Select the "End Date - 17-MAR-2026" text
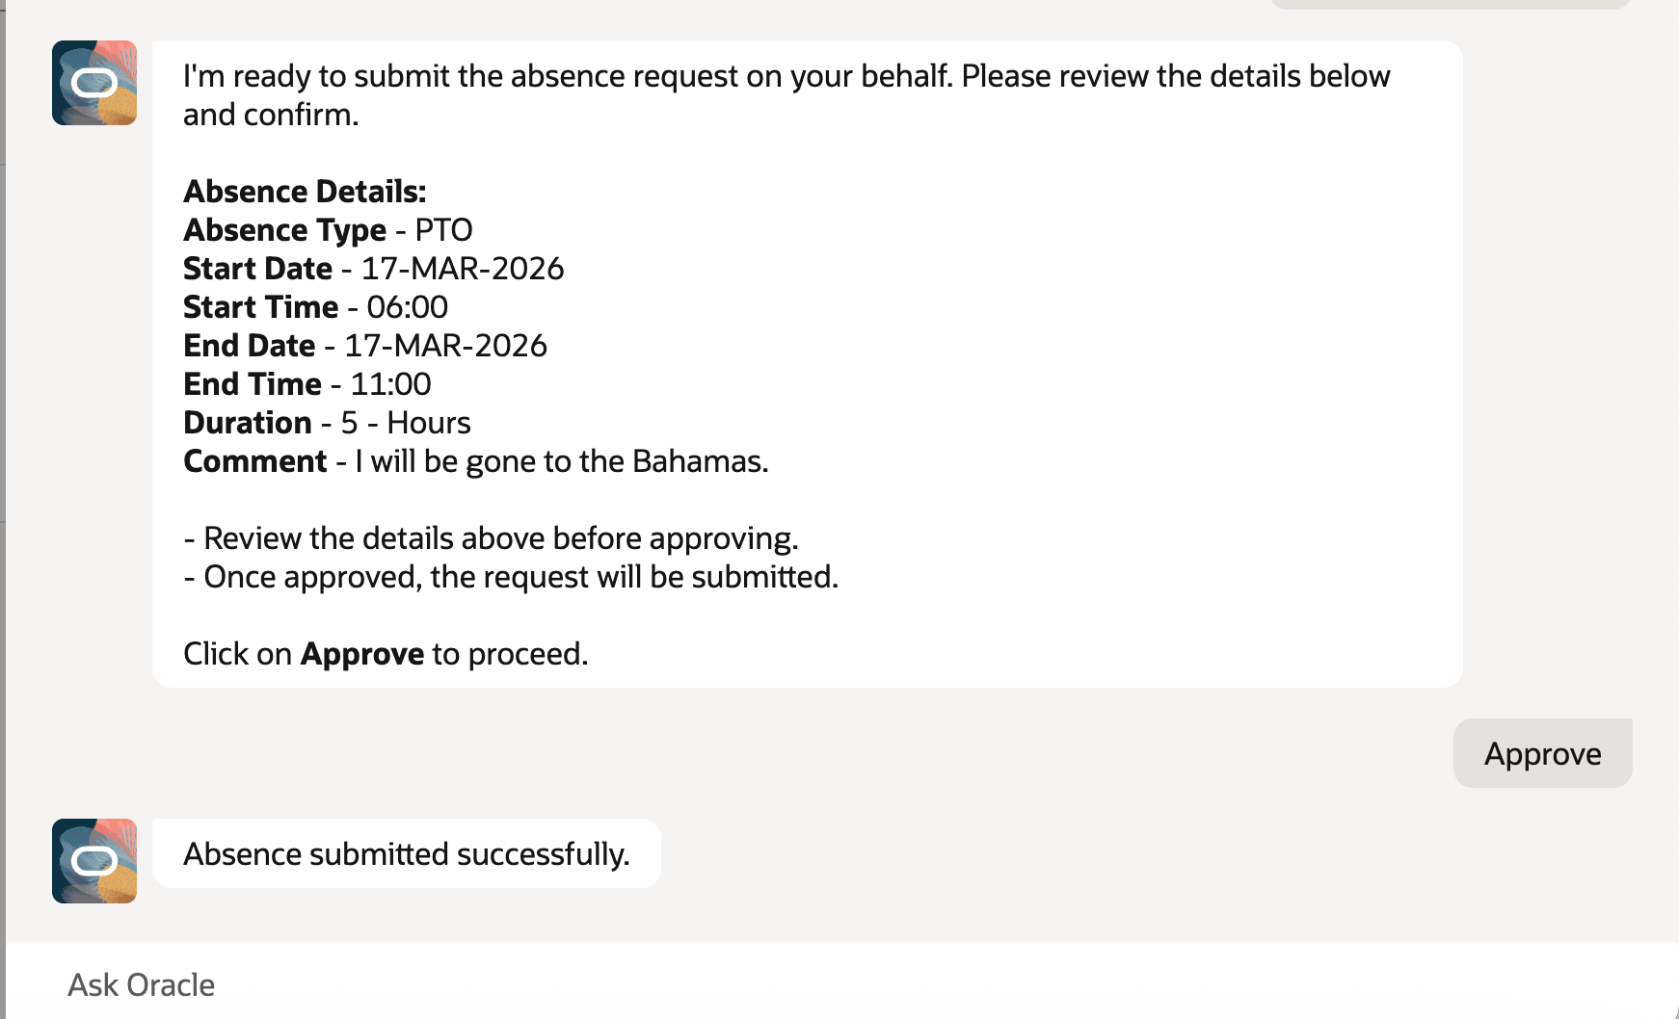 364,345
